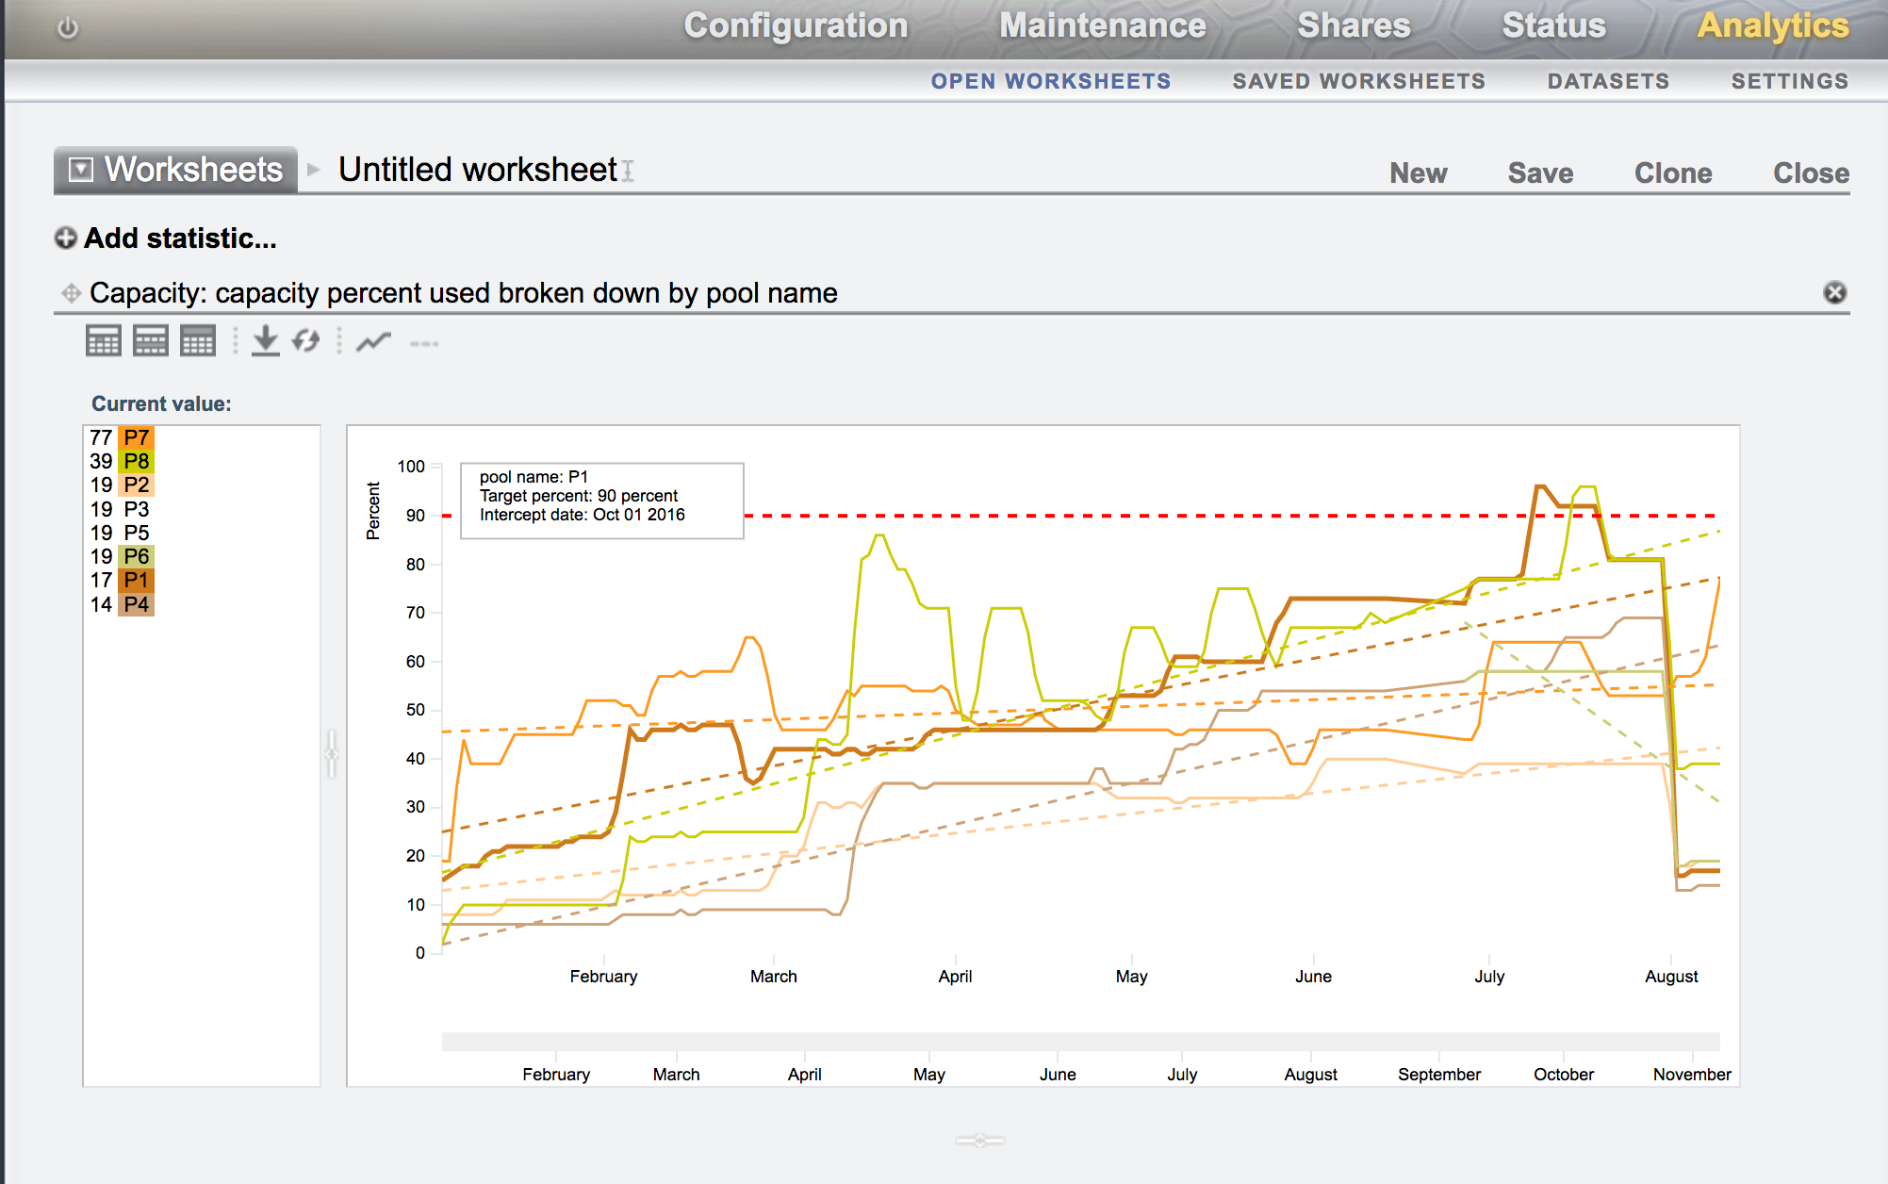Switch to the Status tab
Screen dimensions: 1888x1184
(1553, 26)
